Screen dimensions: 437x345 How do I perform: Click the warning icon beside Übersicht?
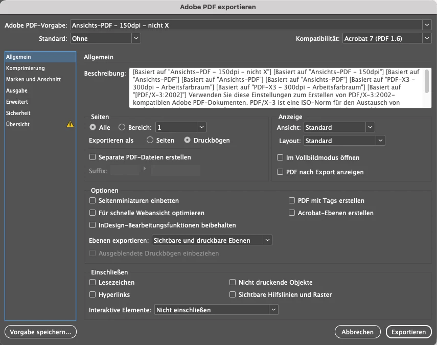(70, 124)
